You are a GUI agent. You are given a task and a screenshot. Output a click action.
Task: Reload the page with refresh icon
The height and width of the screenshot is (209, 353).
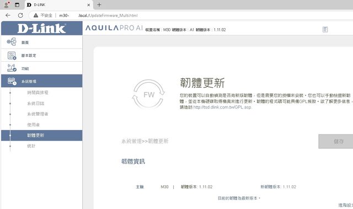20,15
